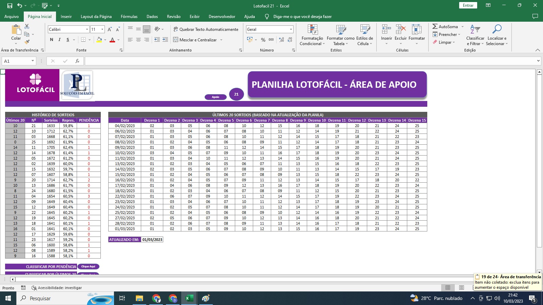
Task: Open the Inserir ribbon tab
Action: tap(66, 17)
